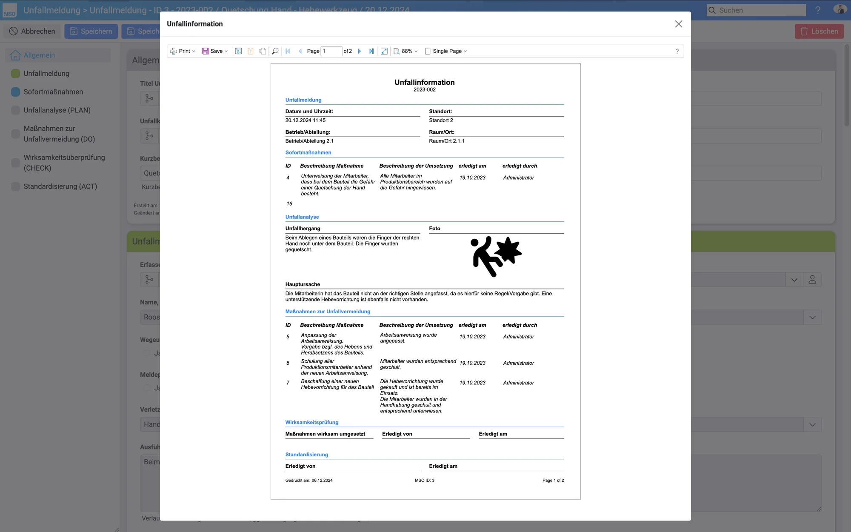Click the Unfallmeldung breadcrumb link

52,10
